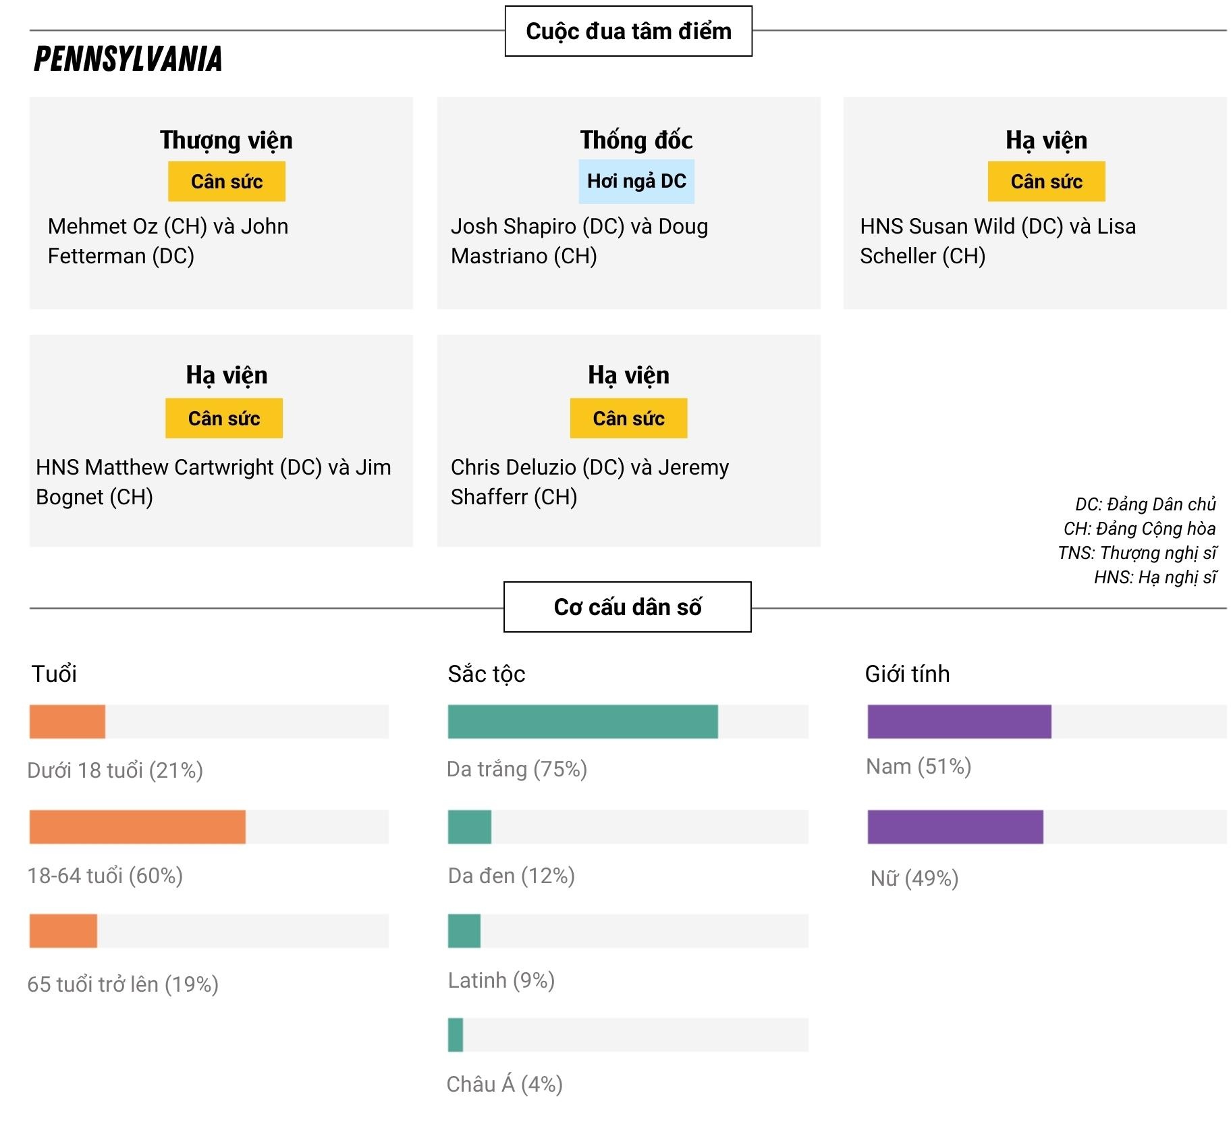Click the "Cân sức" badge above Susan Wild

pyautogui.click(x=1046, y=182)
